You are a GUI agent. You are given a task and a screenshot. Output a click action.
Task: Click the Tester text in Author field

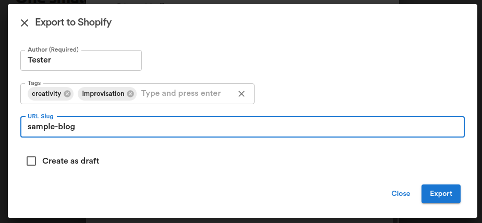tap(39, 60)
